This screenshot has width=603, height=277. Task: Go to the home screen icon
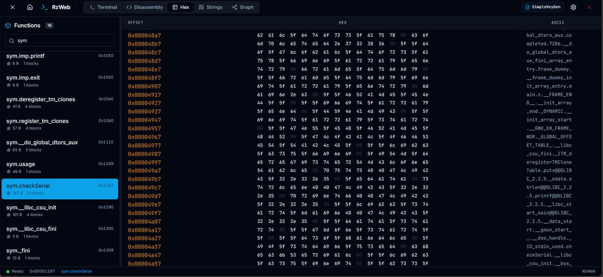click(30, 8)
